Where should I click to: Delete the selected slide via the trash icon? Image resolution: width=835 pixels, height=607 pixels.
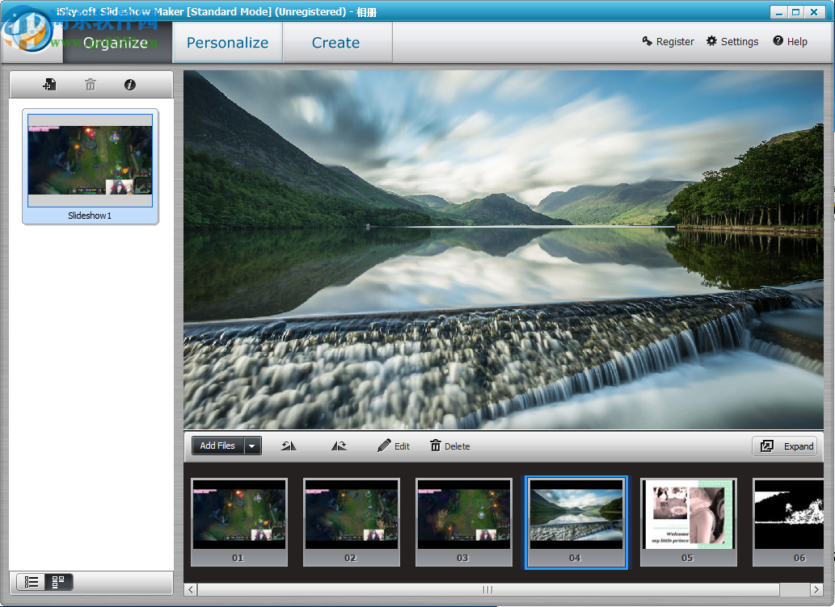point(449,445)
